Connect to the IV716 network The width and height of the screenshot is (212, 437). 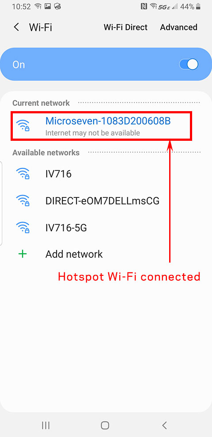pyautogui.click(x=106, y=174)
